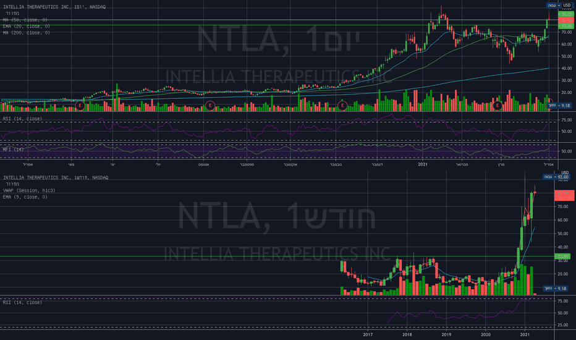Click the 9.18 low label on daily chart

(559, 106)
